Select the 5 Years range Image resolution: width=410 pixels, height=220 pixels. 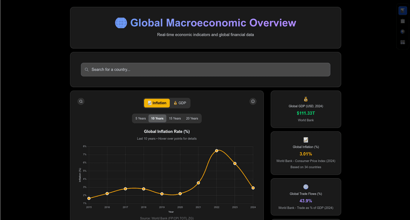point(141,118)
